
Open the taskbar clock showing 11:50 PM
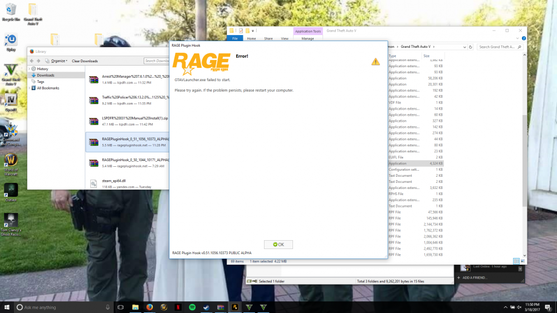click(x=532, y=307)
